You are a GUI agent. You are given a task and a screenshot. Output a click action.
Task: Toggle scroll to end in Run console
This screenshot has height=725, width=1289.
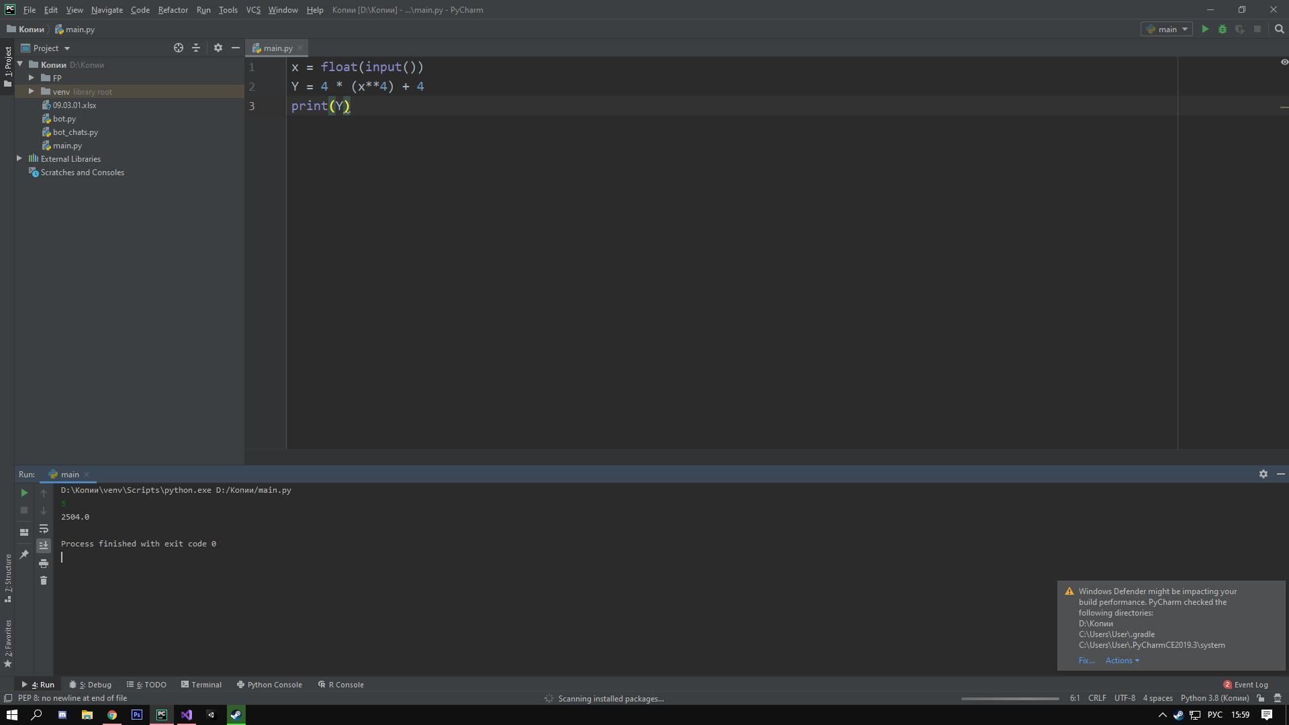coord(44,546)
